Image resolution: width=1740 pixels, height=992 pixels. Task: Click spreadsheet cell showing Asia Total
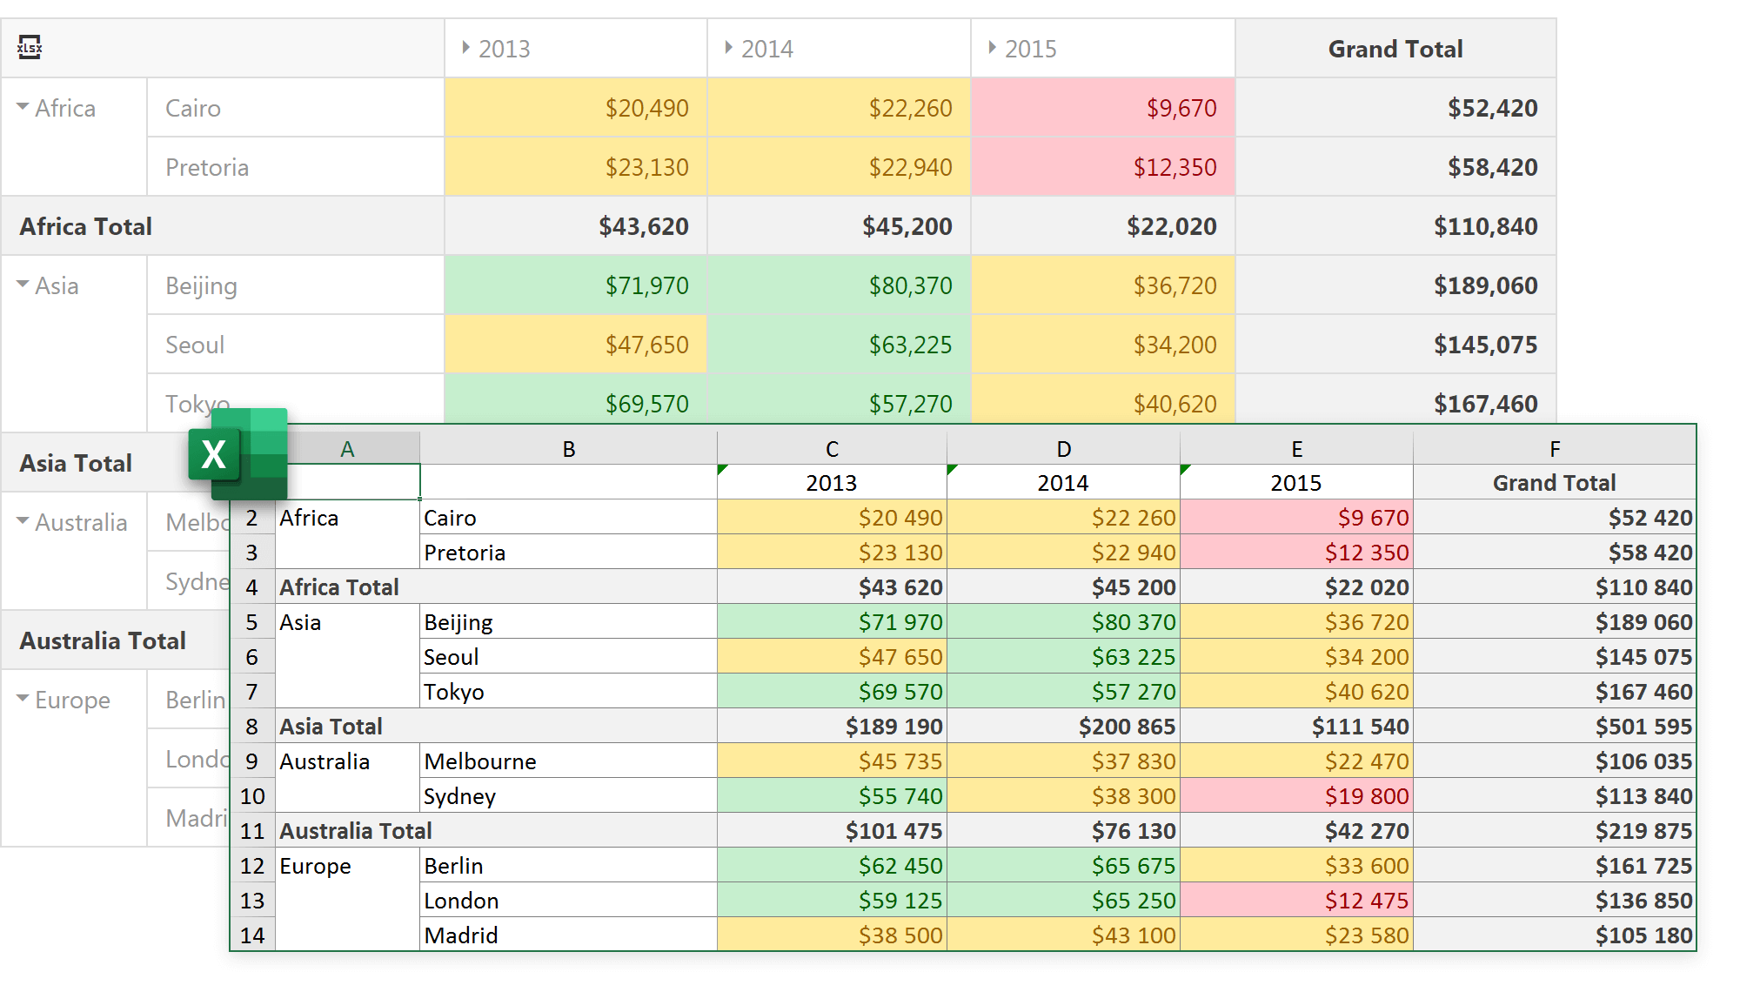(x=331, y=727)
